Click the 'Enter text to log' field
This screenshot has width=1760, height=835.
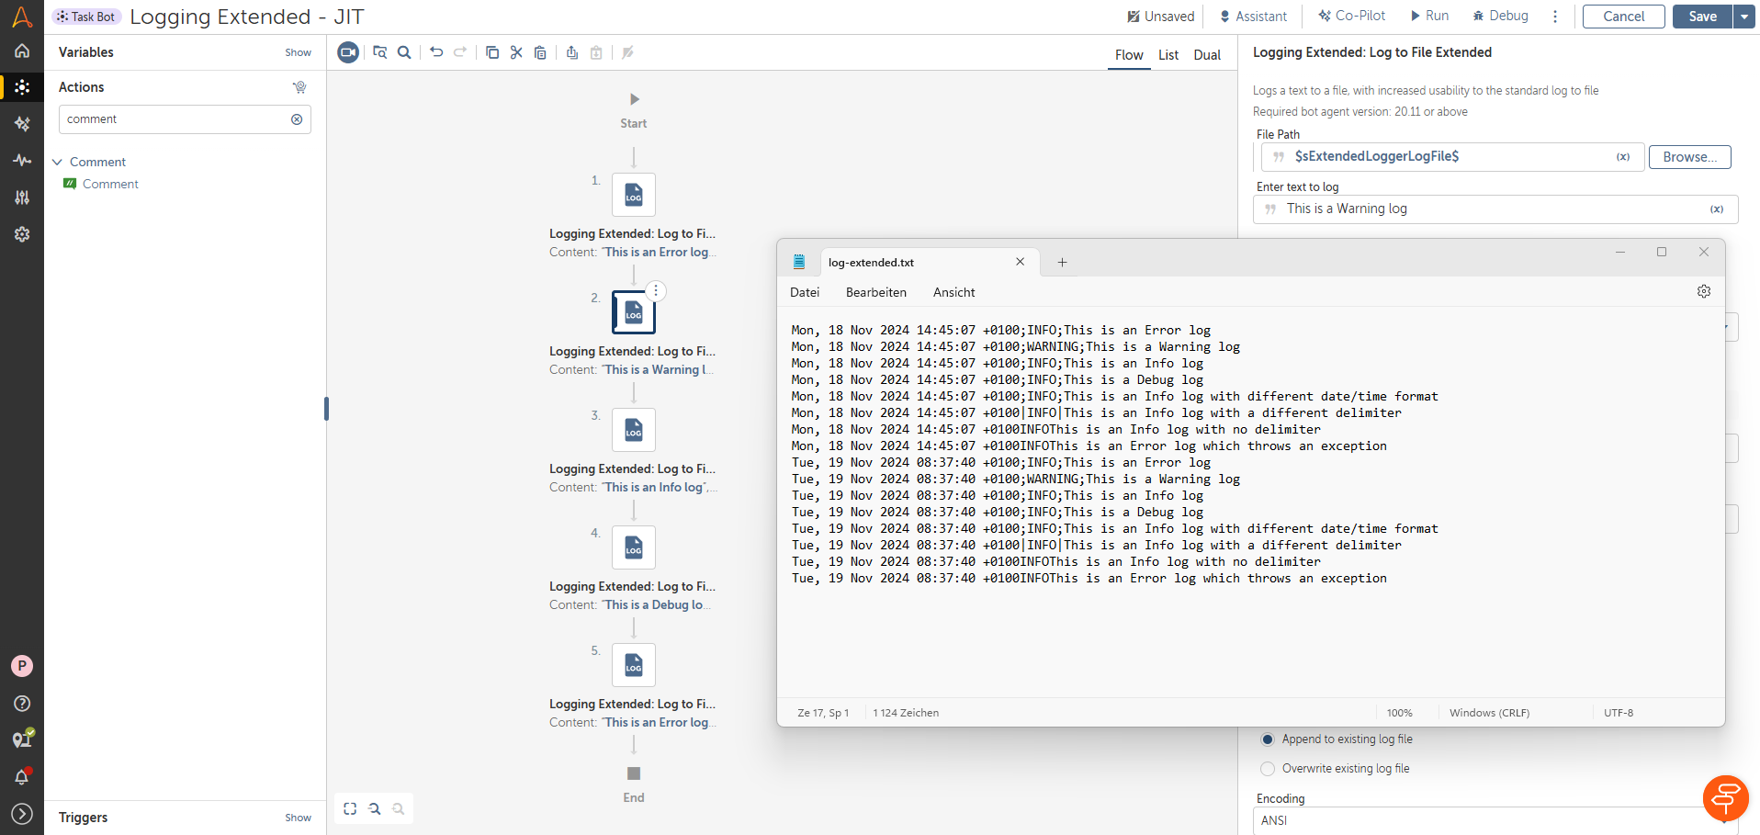(1488, 209)
